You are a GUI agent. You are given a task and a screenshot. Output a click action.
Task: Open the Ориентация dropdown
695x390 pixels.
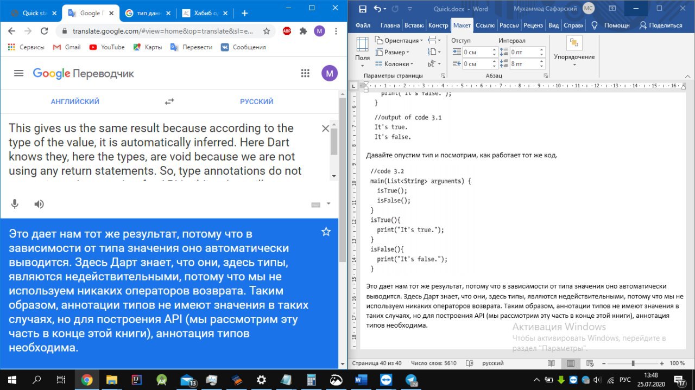[x=400, y=40]
